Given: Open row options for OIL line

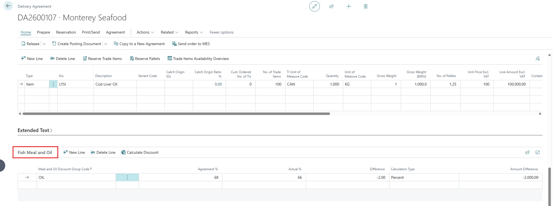Looking at the screenshot, I should tap(127, 177).
